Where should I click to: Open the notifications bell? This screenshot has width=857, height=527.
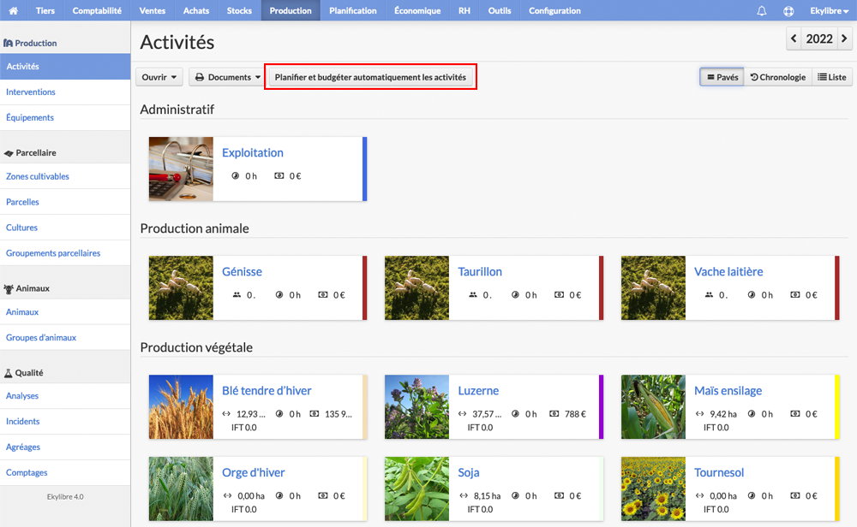point(761,10)
